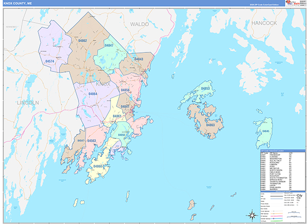The height and width of the screenshot is (224, 308).
Task: Click the KENNEBEC county label
Action: click(x=11, y=27)
